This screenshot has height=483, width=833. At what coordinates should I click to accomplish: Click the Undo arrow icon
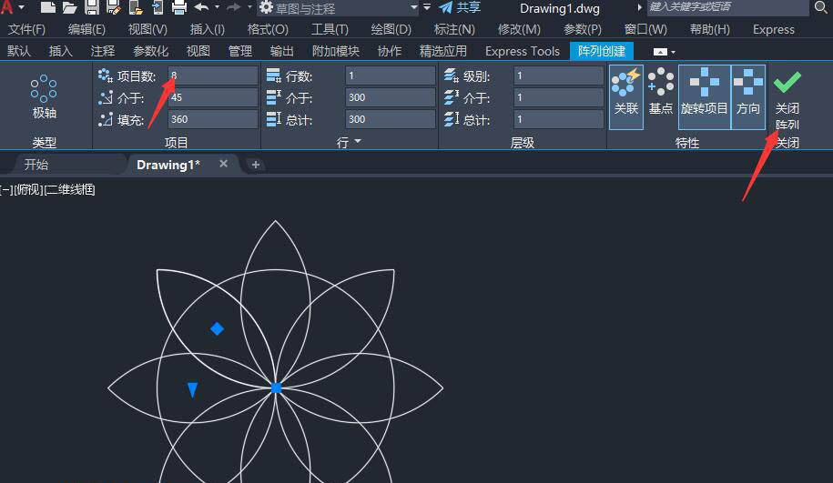coord(201,7)
